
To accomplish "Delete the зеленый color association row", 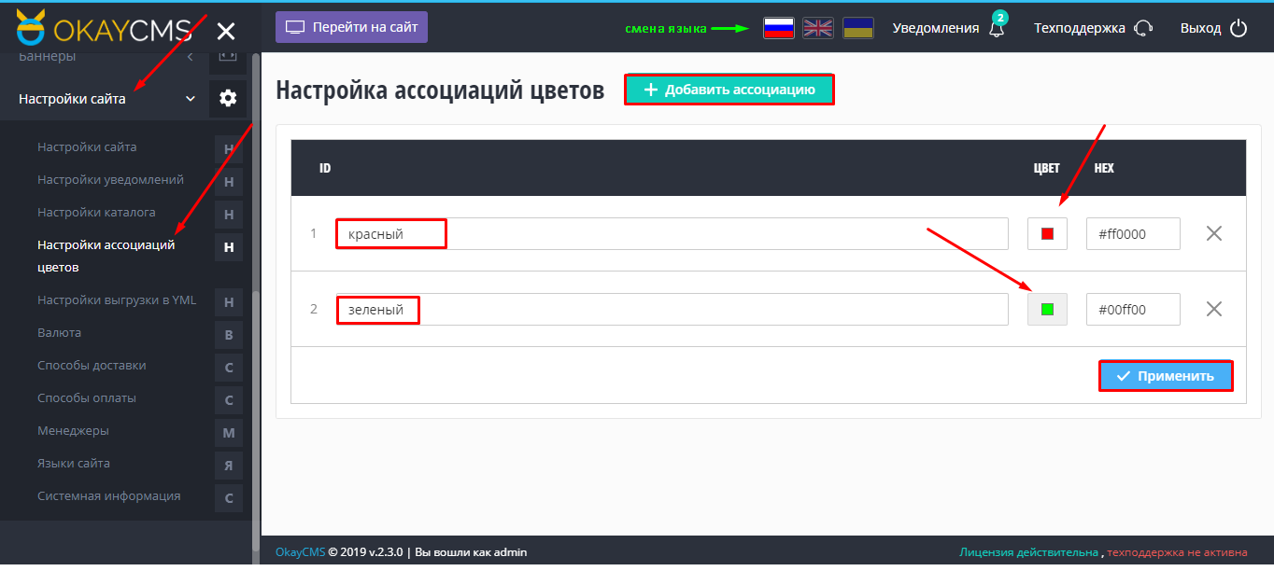I will click(1213, 309).
